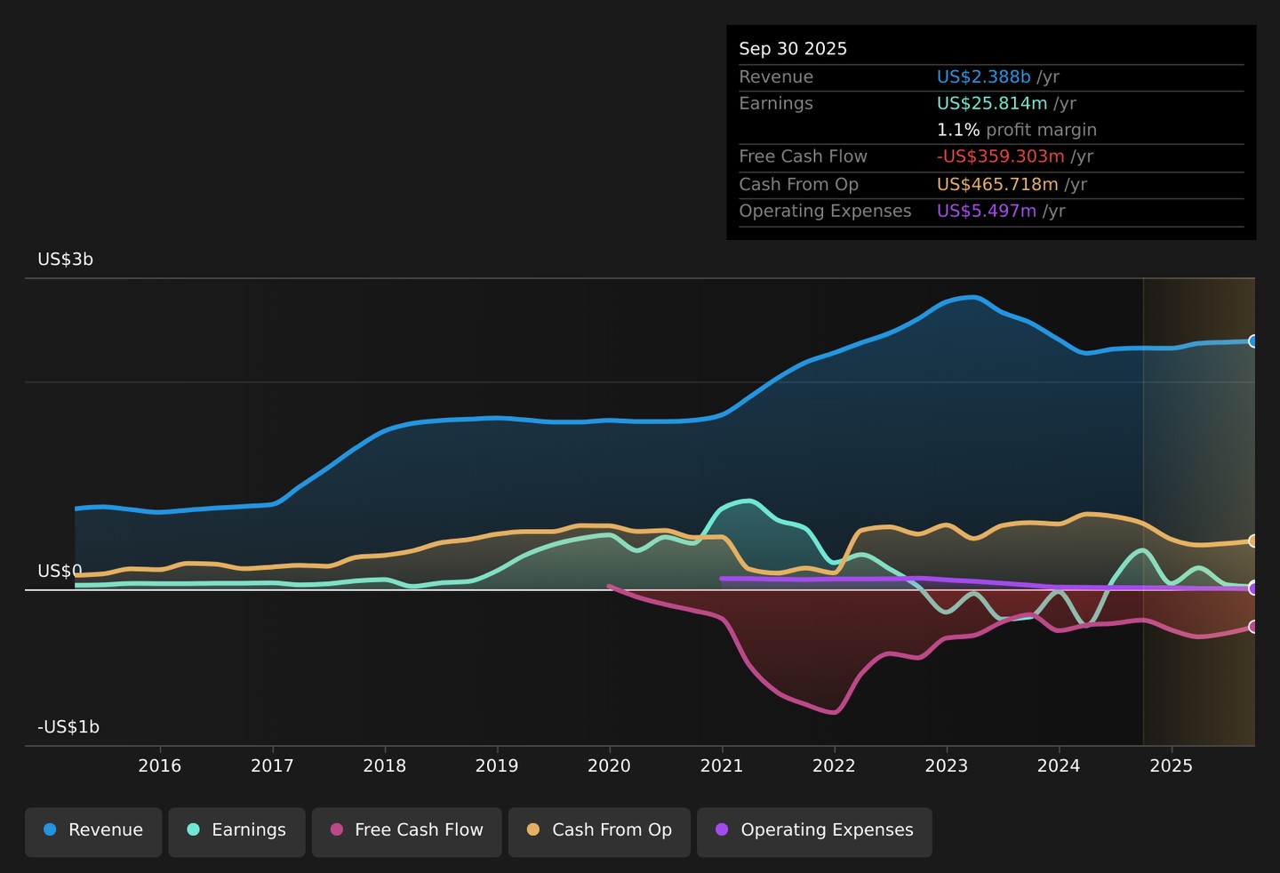Select the 2024 x-axis label
Screen dimensions: 1280x873
[x=1059, y=765]
